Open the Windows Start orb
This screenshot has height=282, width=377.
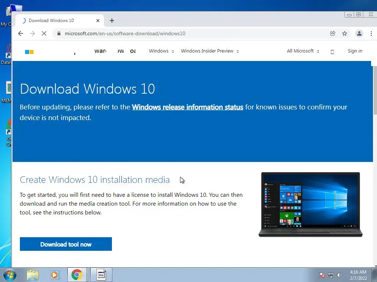point(9,275)
